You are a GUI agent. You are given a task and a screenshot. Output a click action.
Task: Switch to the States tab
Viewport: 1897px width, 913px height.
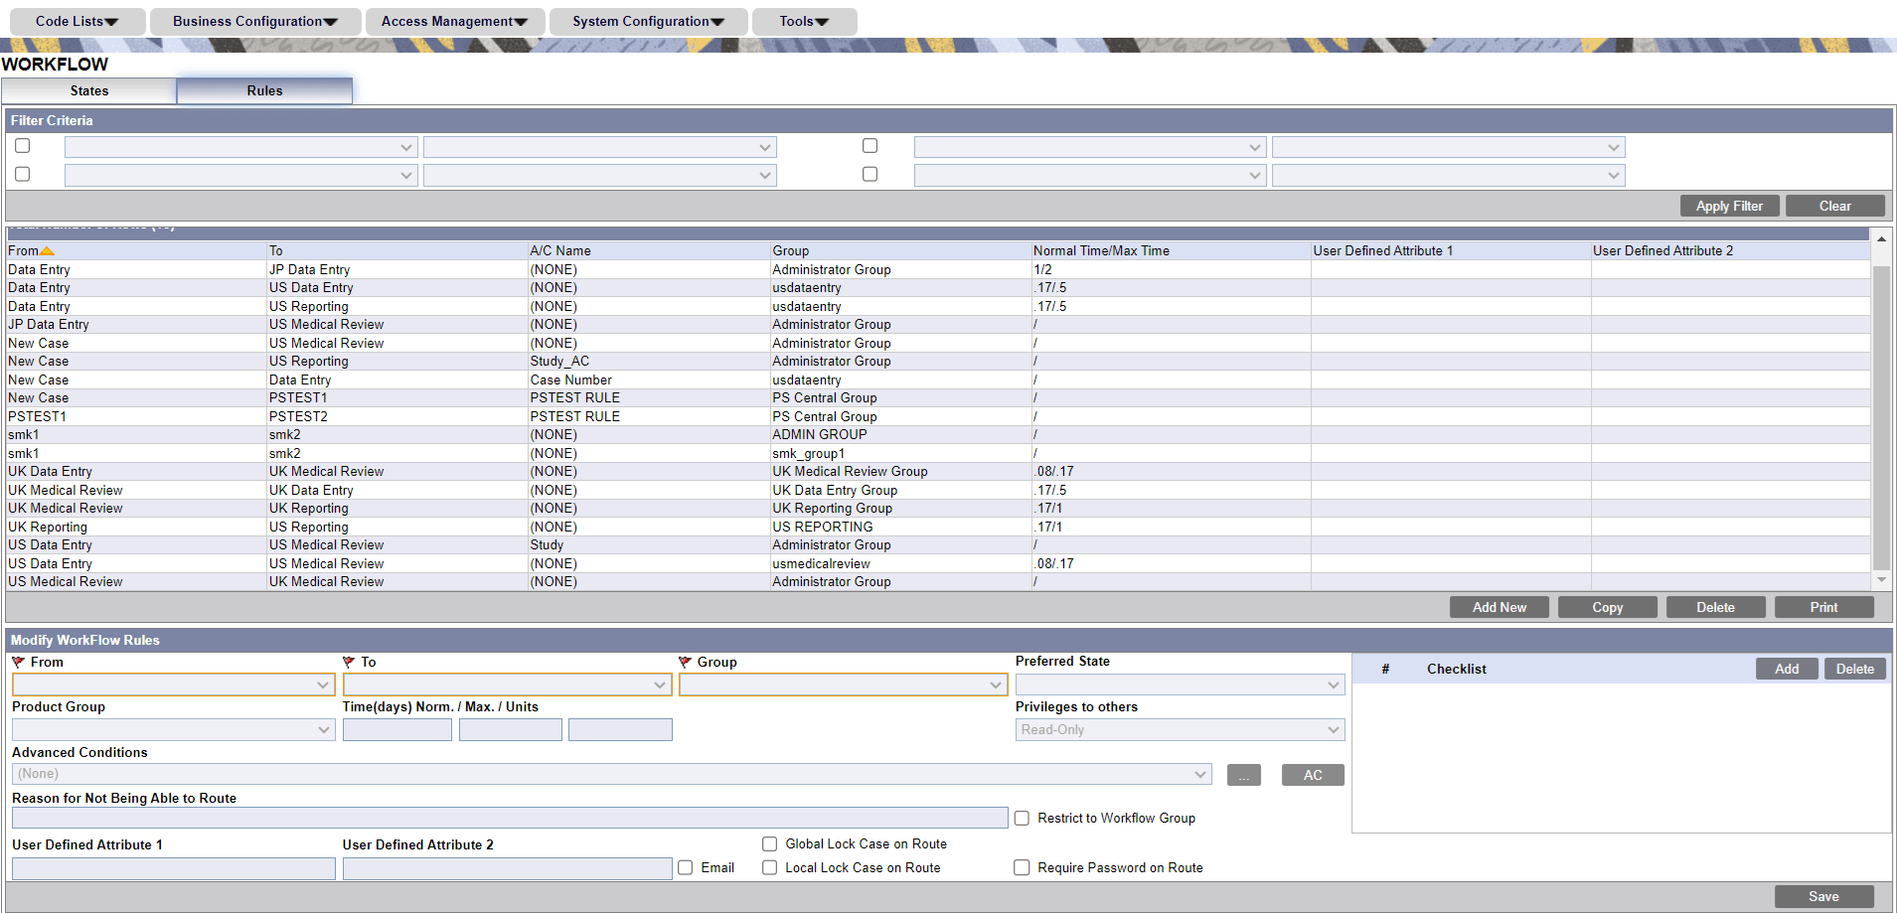pos(89,90)
